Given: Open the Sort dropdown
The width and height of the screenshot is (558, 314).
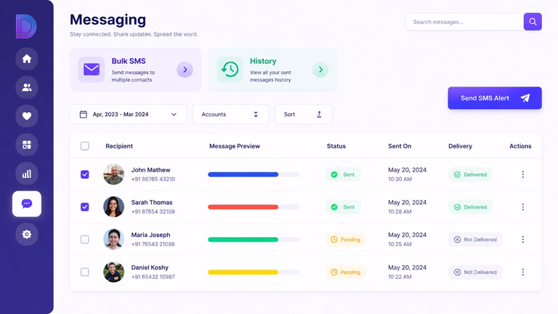Looking at the screenshot, I should pos(303,114).
